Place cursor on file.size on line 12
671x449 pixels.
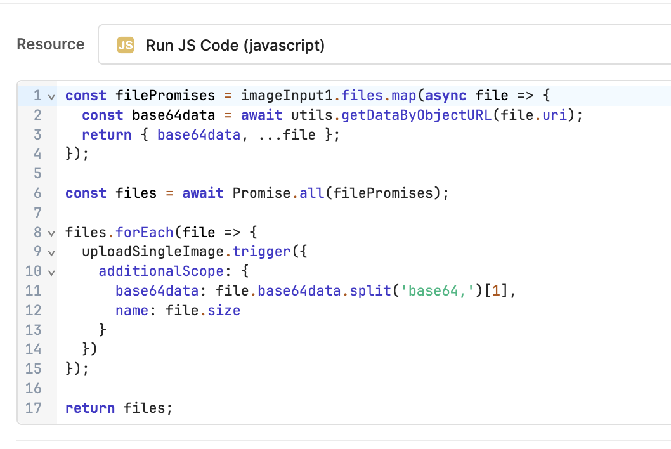203,311
